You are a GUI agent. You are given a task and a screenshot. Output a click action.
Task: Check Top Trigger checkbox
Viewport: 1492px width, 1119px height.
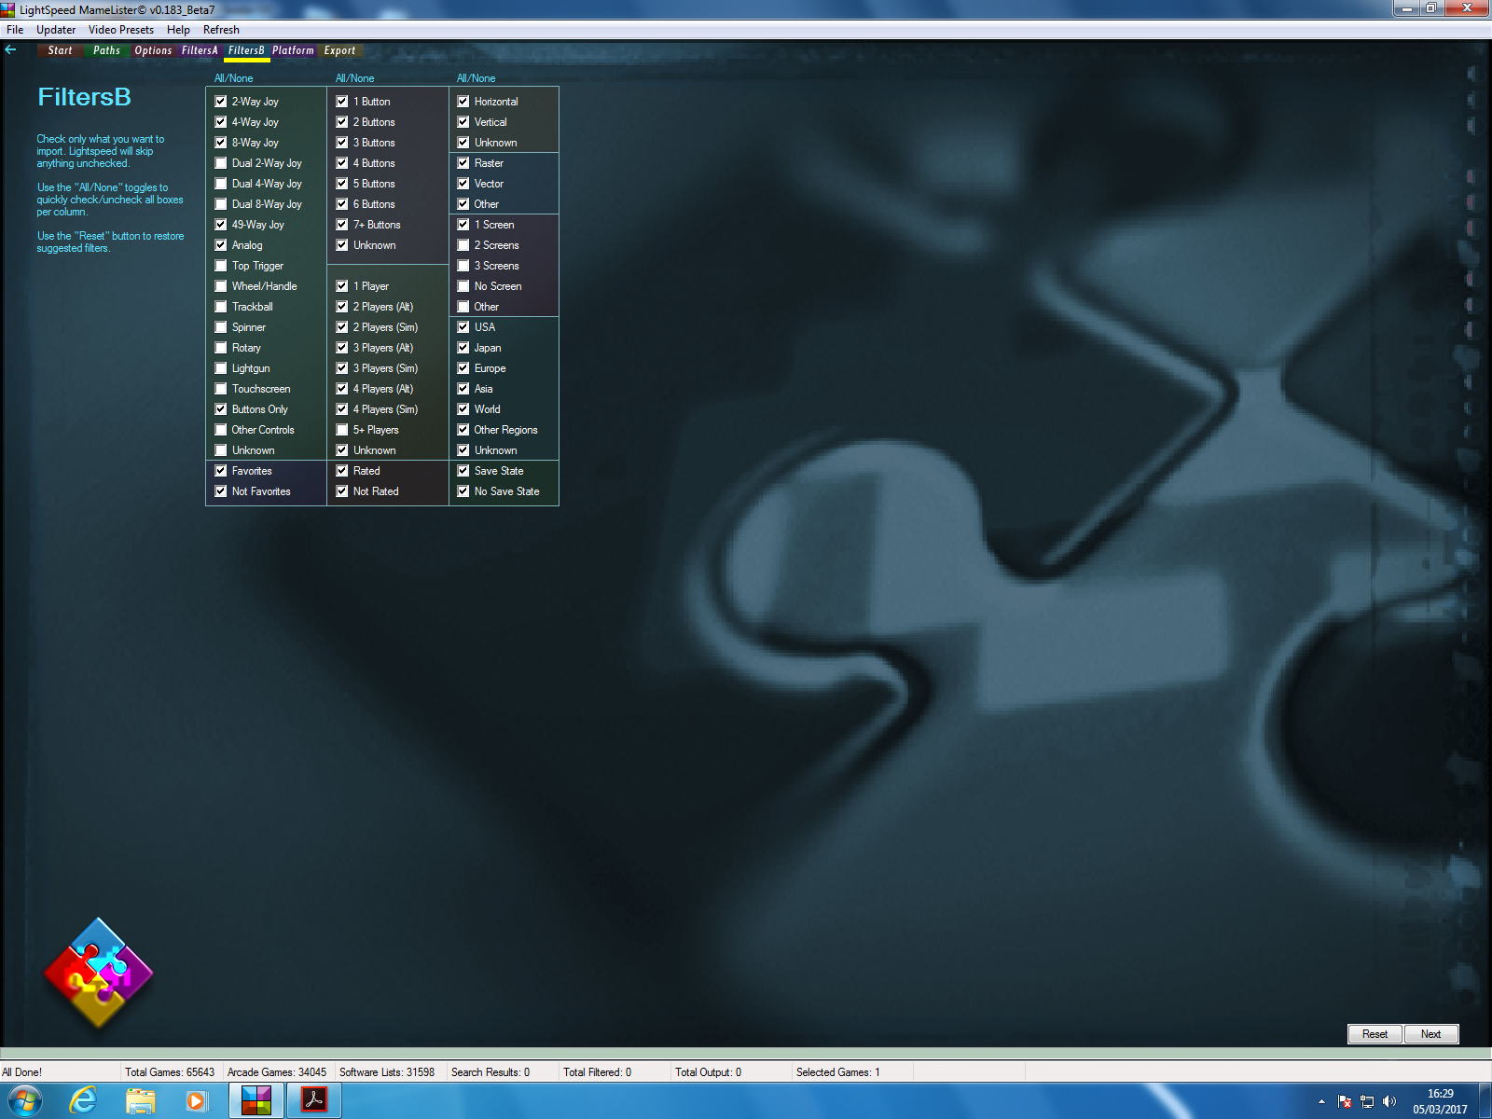point(221,266)
